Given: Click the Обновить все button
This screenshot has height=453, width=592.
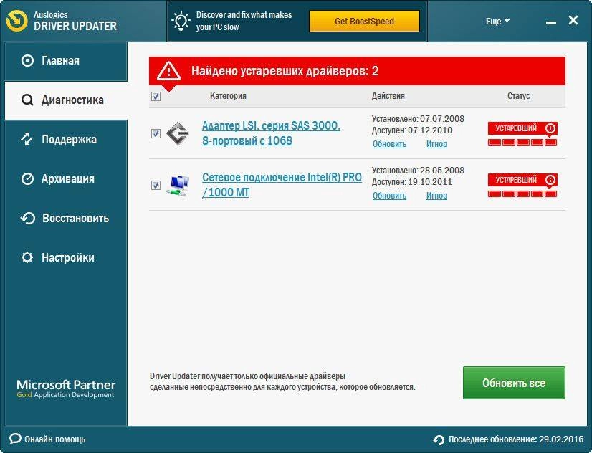Looking at the screenshot, I should click(x=514, y=383).
